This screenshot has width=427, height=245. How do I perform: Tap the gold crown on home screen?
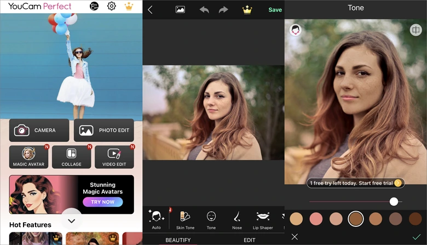(129, 6)
